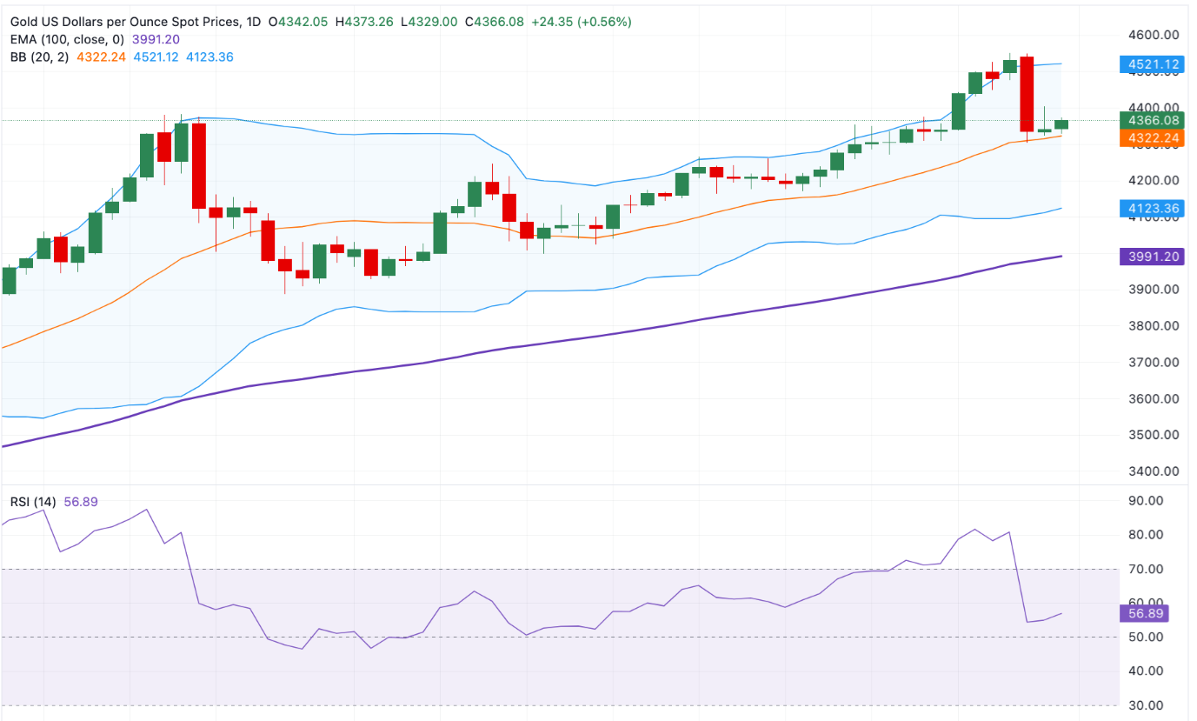The image size is (1197, 721).
Task: Click the O4342.05 open value in header
Action: pyautogui.click(x=298, y=22)
